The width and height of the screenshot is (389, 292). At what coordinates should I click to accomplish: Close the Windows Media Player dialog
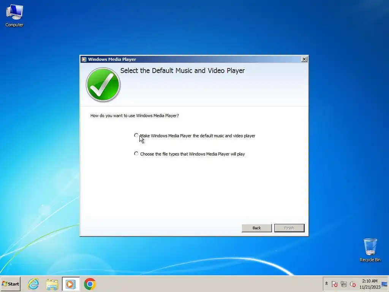click(x=304, y=59)
